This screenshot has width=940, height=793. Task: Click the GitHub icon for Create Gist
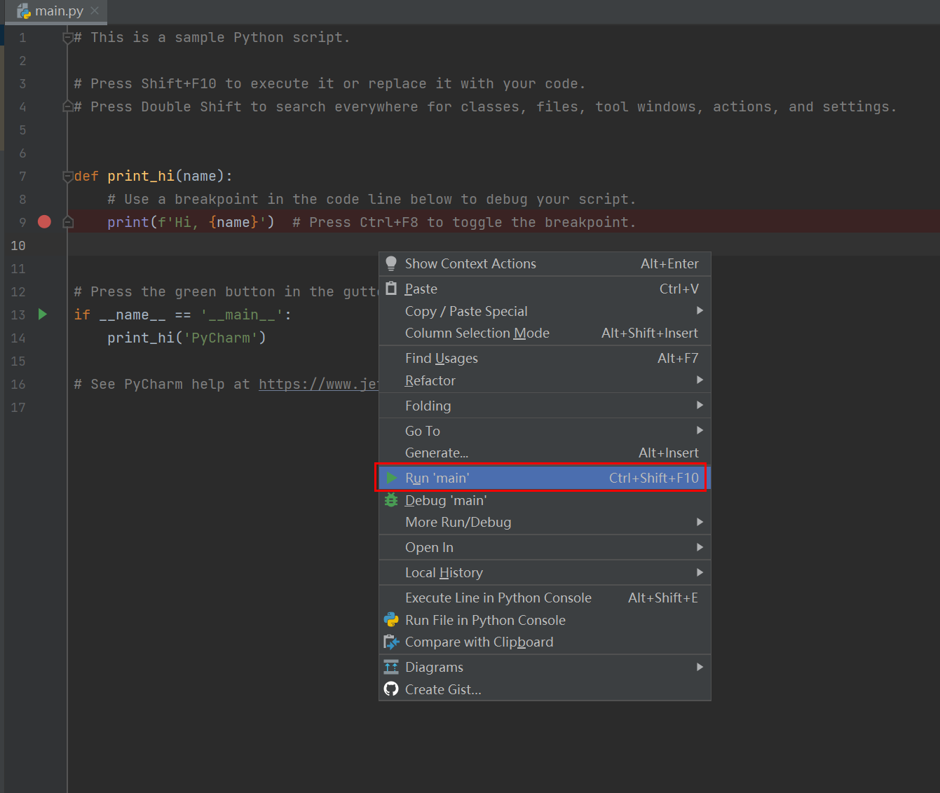pos(391,689)
